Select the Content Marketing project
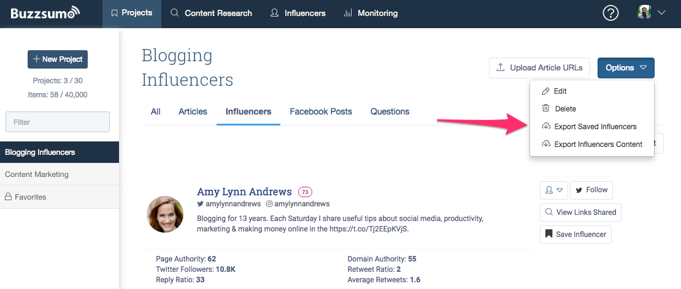681x289 pixels. click(60, 174)
